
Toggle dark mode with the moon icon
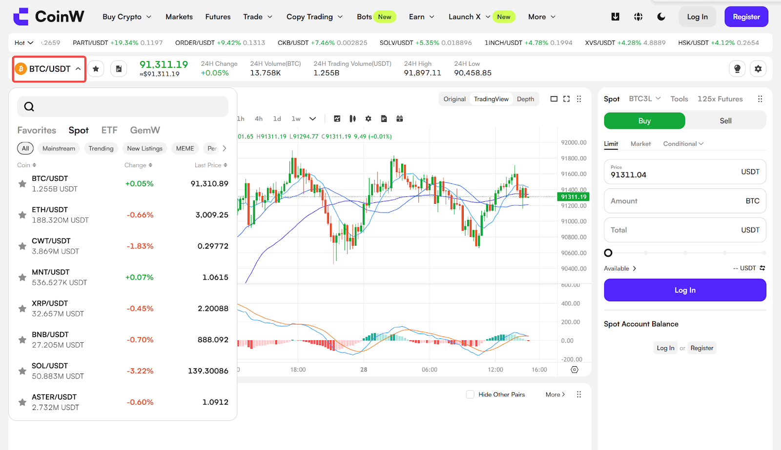661,17
